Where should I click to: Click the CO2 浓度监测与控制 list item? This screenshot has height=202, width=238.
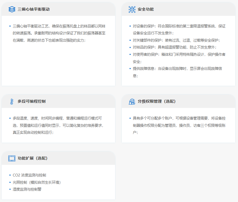click(x=29, y=175)
